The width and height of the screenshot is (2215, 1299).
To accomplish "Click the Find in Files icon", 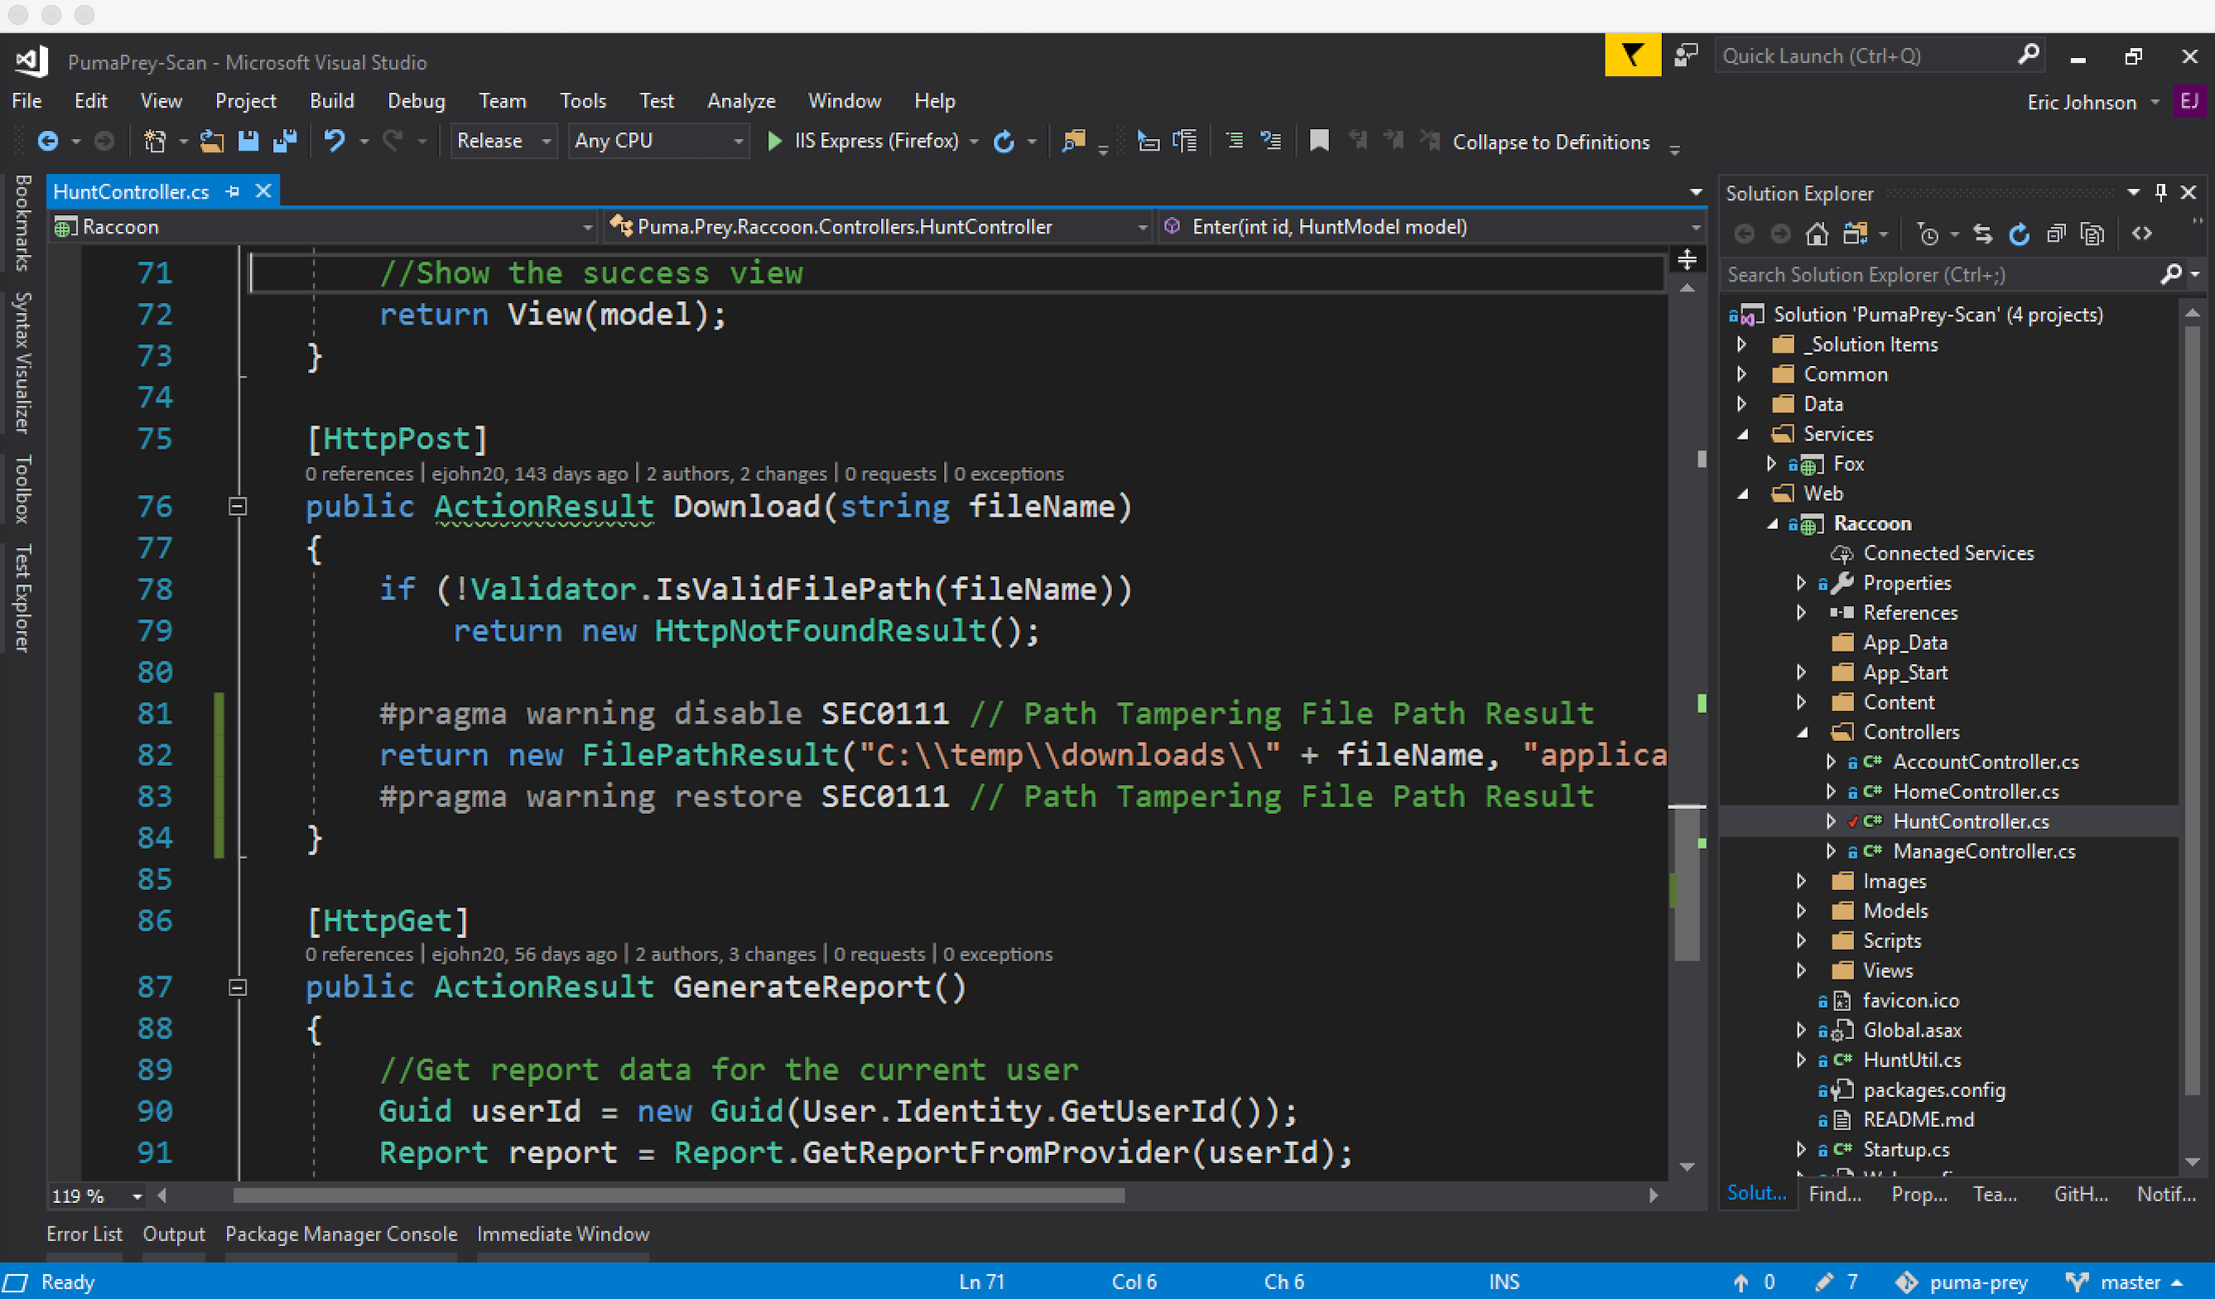I will tap(1074, 142).
